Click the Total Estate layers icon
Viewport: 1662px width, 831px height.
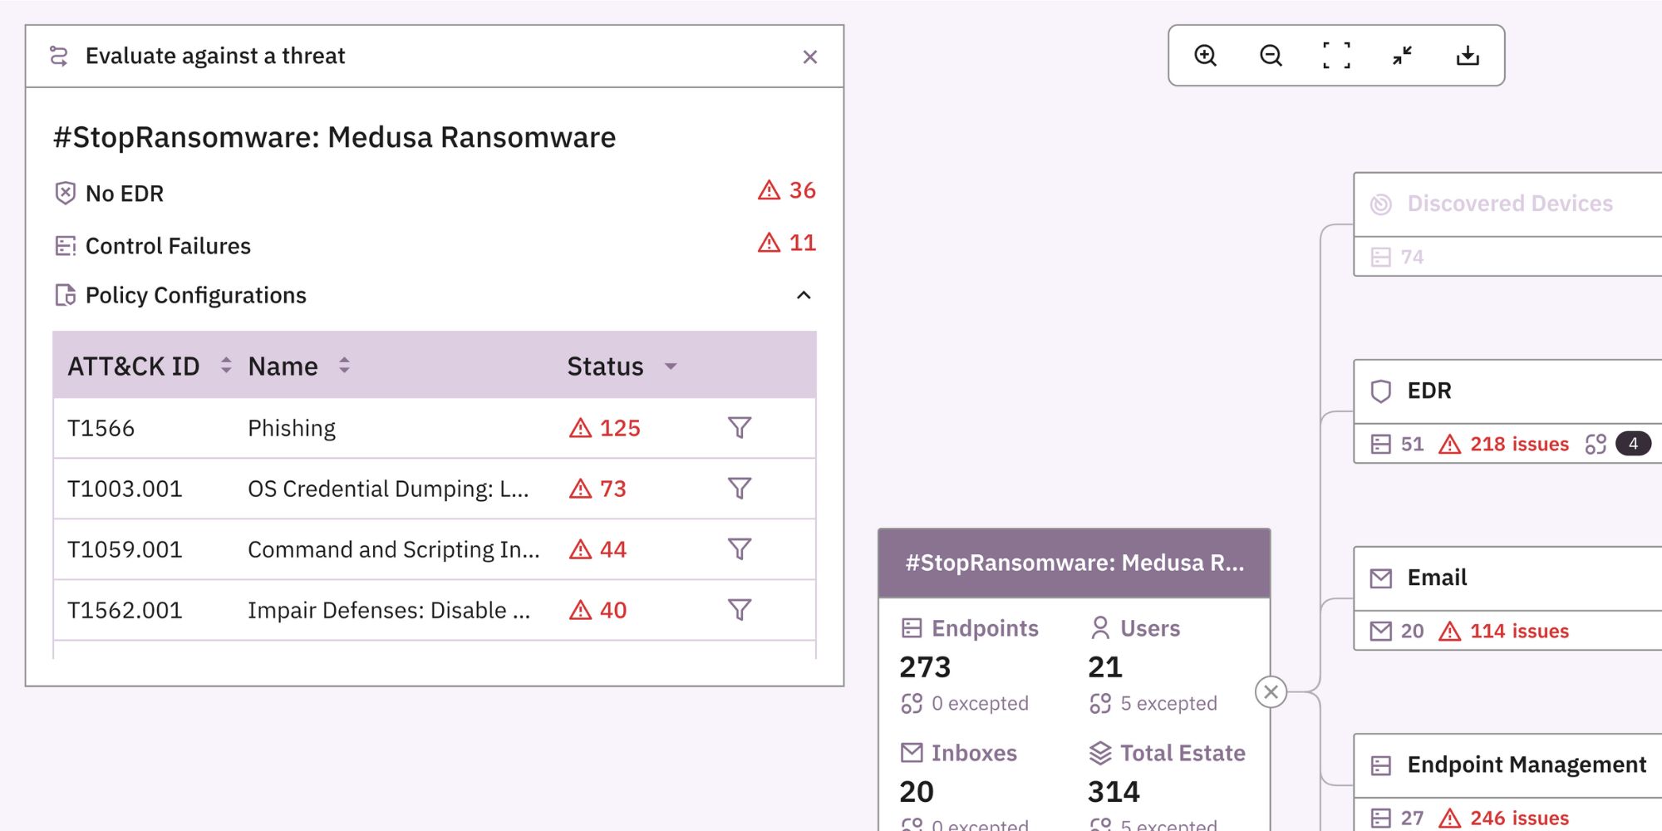(x=1100, y=753)
